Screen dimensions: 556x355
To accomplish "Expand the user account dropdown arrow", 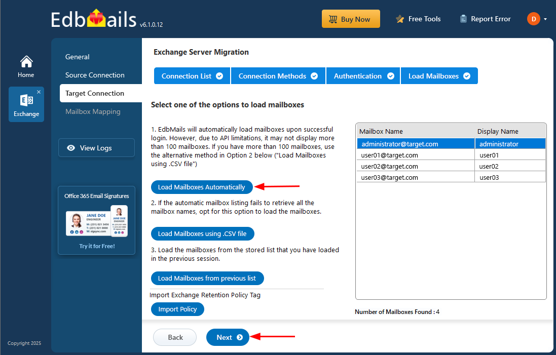I will click(545, 19).
